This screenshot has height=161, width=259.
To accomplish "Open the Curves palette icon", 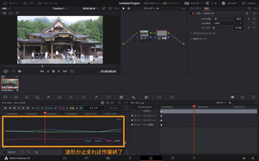I will click(71, 97).
